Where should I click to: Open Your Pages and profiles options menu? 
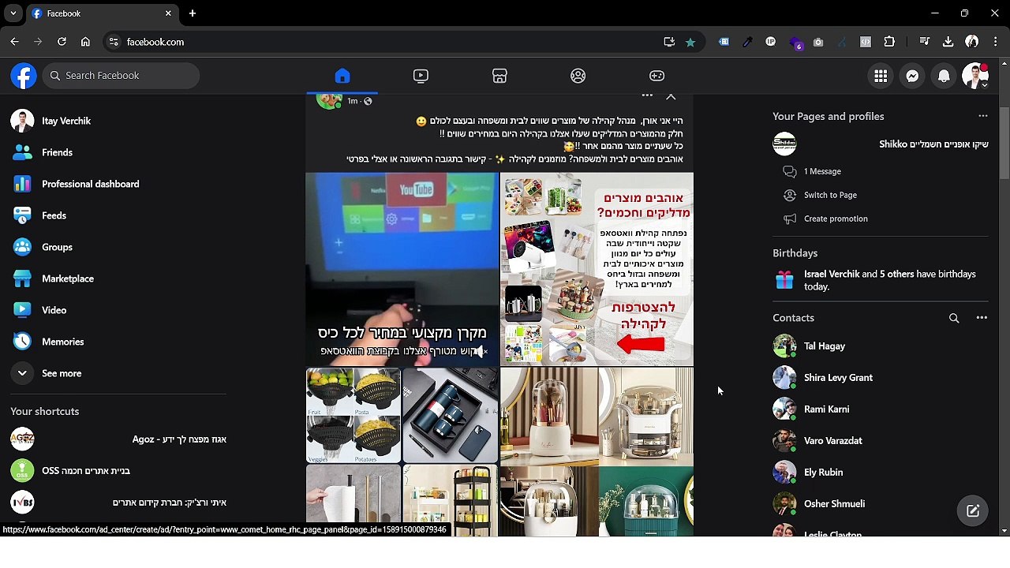tap(983, 116)
